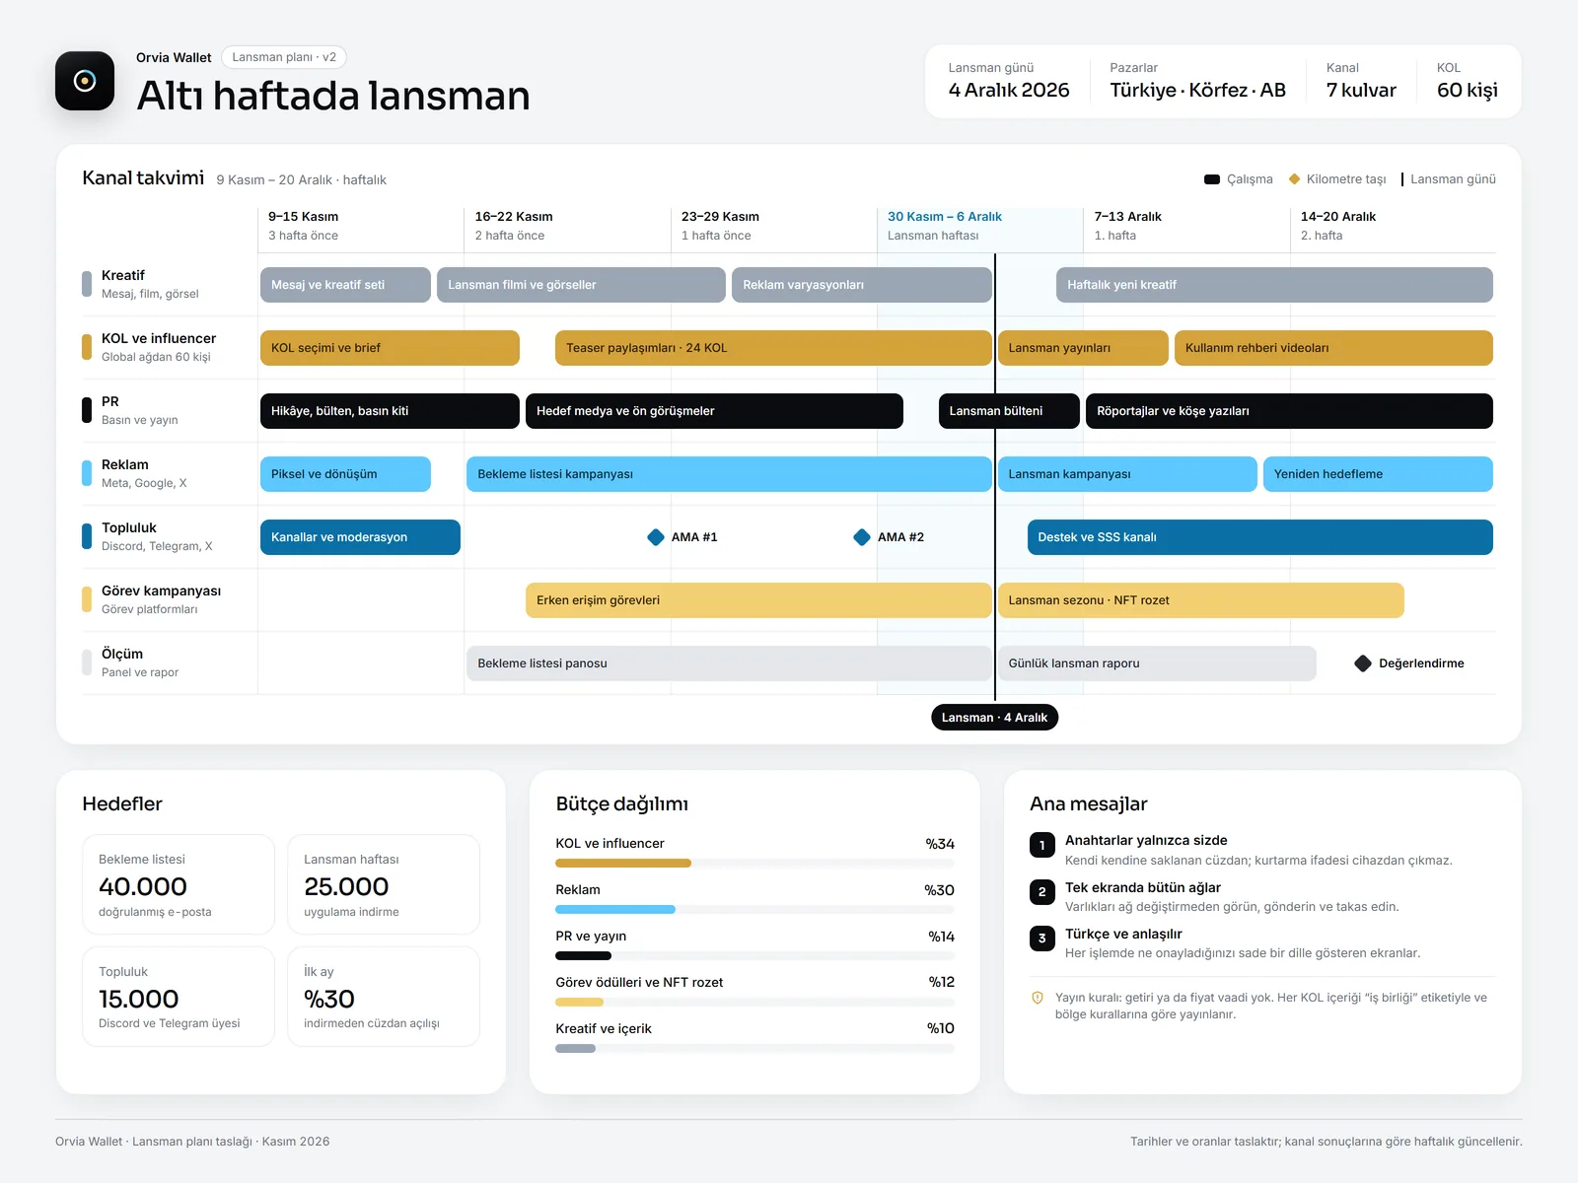
Task: Open the Lansman sezonu · NFT rozet bar
Action: click(x=1200, y=600)
